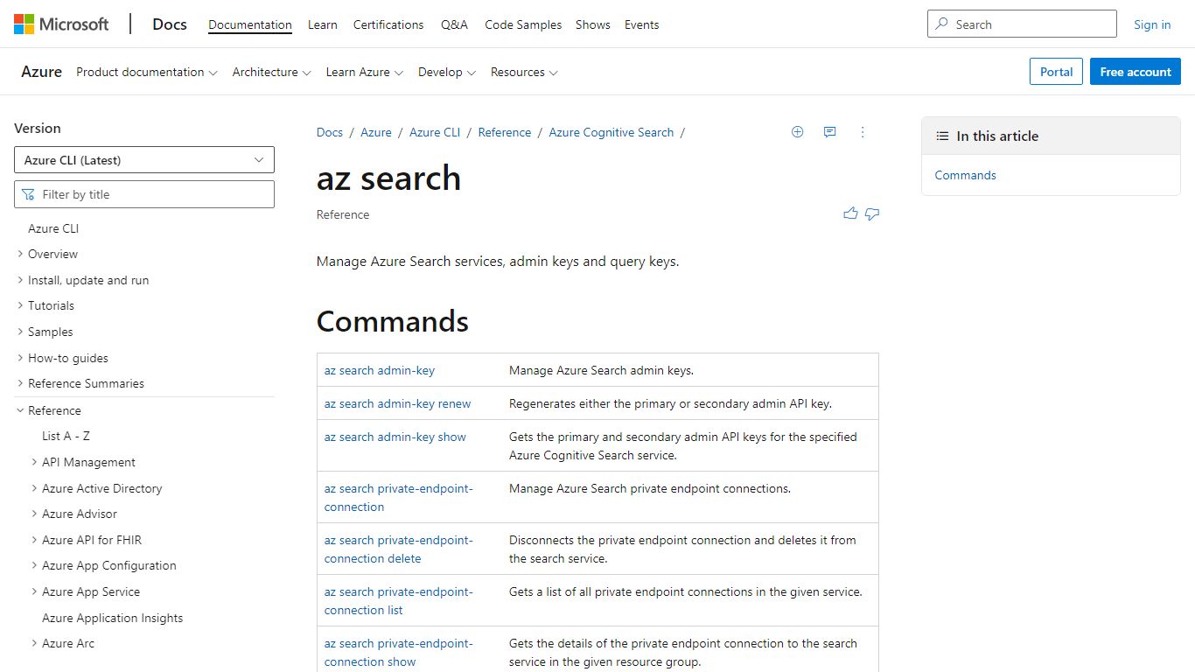Open the Learn Azure dropdown
1195x672 pixels.
(x=364, y=72)
